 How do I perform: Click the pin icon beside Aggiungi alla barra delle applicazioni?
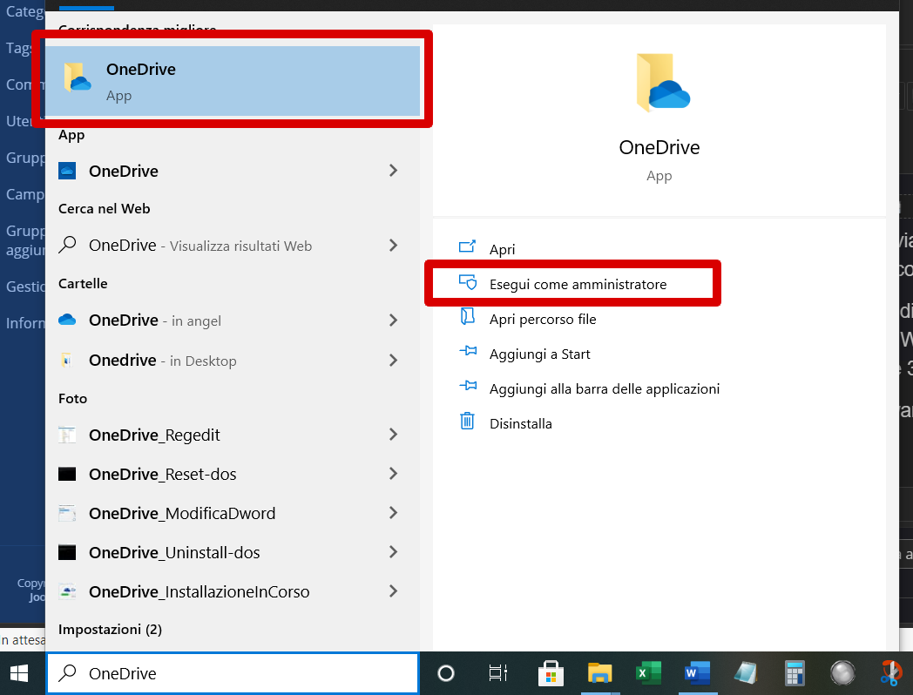pos(468,385)
